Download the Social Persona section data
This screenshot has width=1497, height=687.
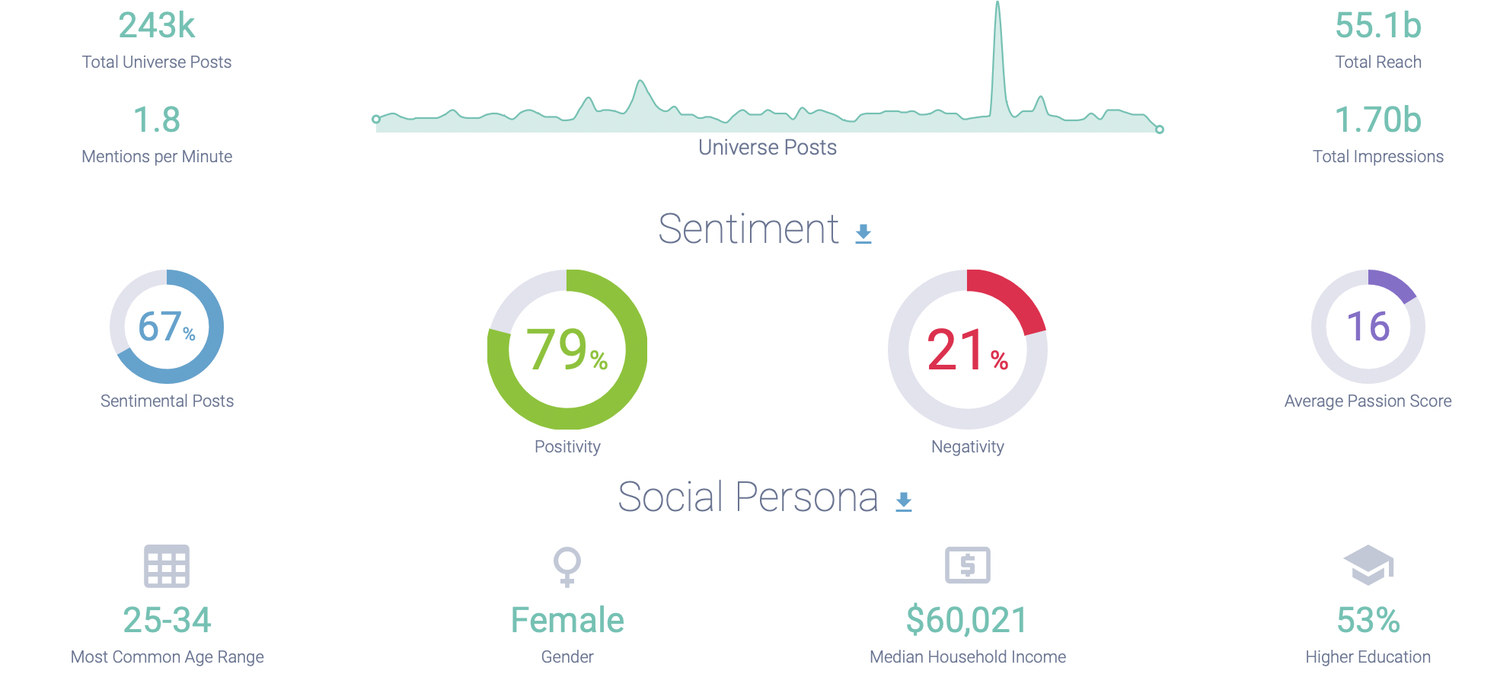pos(903,501)
